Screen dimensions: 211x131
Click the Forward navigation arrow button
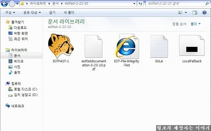12,4
